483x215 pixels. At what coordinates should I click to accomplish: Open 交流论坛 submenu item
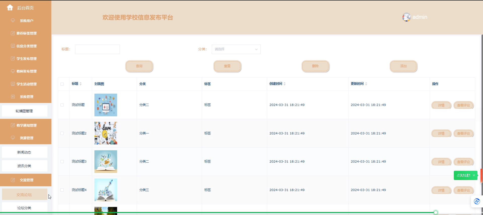[24, 194]
